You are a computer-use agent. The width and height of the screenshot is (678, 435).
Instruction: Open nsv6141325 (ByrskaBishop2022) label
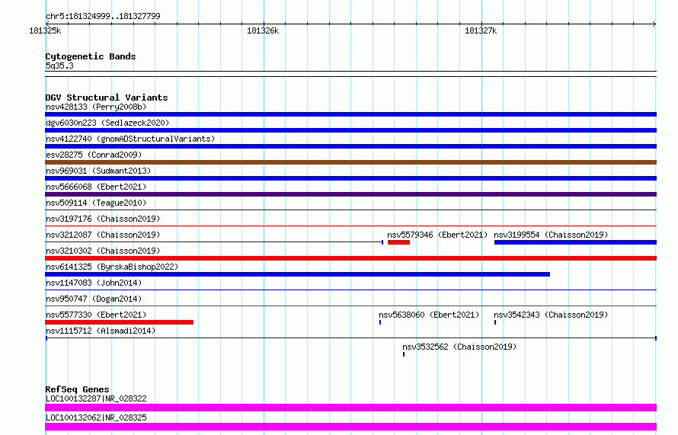tap(112, 267)
